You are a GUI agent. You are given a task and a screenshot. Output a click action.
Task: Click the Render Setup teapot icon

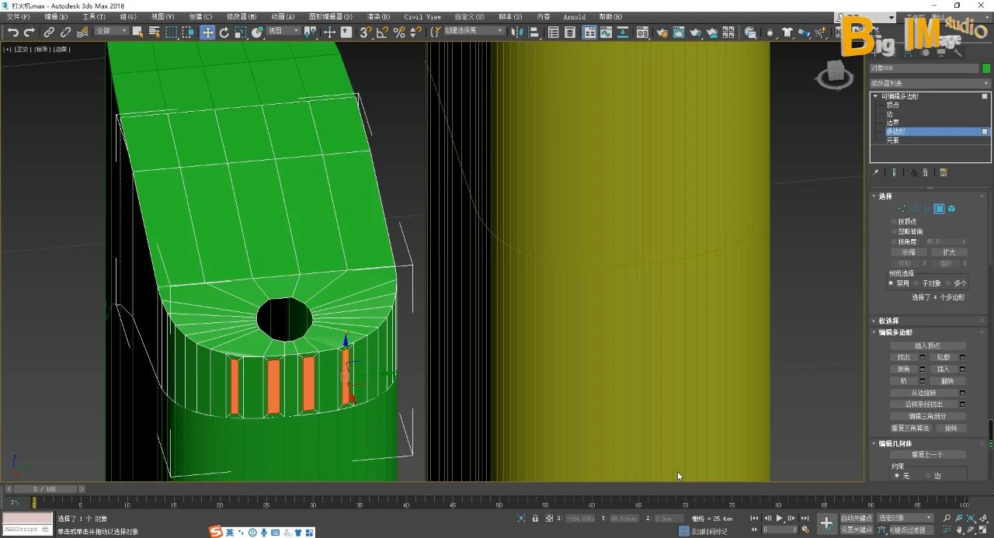click(662, 33)
